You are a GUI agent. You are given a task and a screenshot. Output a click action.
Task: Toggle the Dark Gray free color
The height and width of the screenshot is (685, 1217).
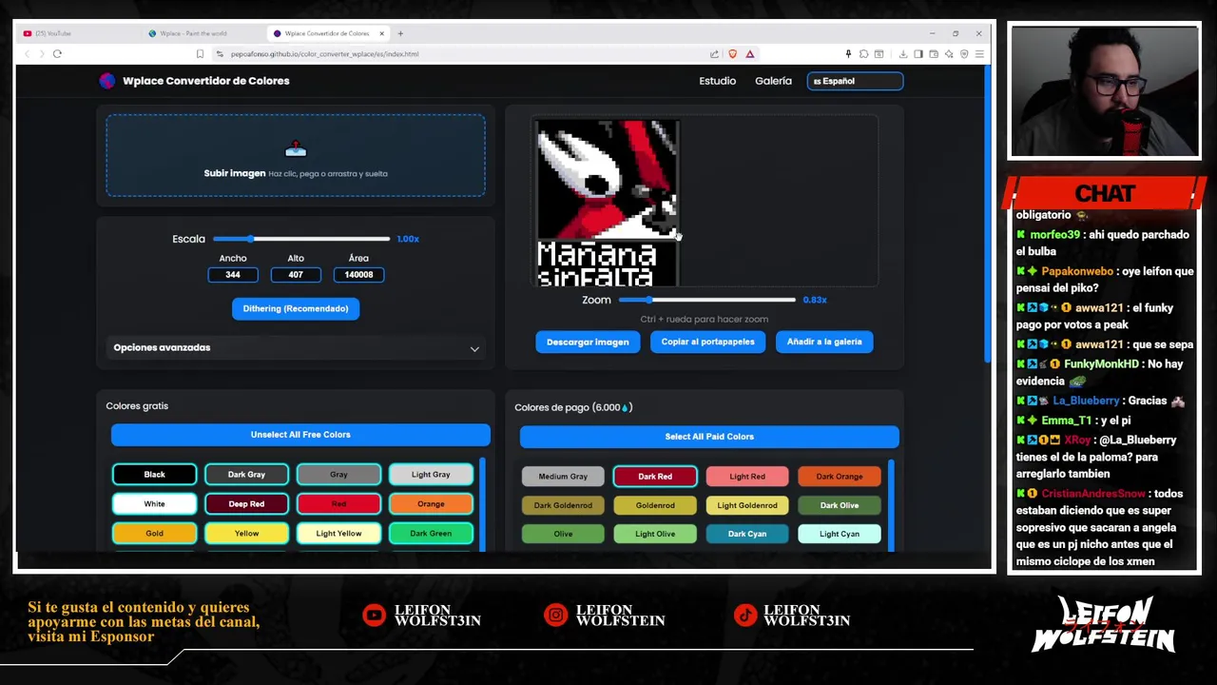click(x=246, y=475)
